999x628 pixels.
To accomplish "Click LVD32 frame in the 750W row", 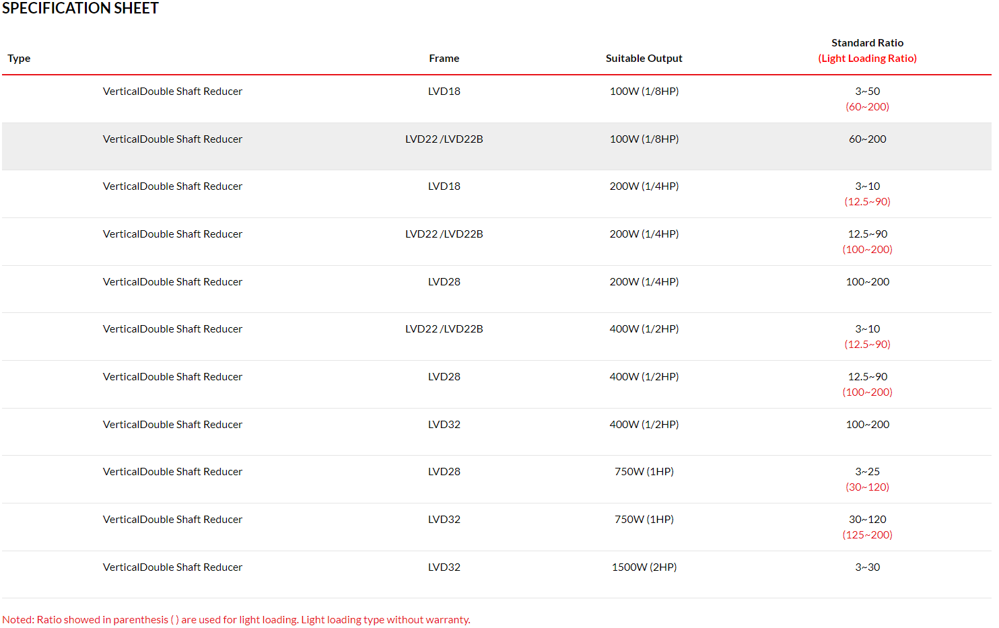I will tap(444, 520).
